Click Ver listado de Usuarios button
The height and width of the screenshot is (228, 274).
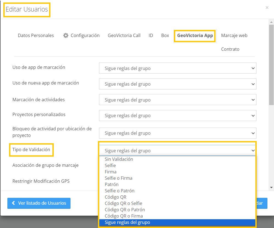tap(39, 203)
